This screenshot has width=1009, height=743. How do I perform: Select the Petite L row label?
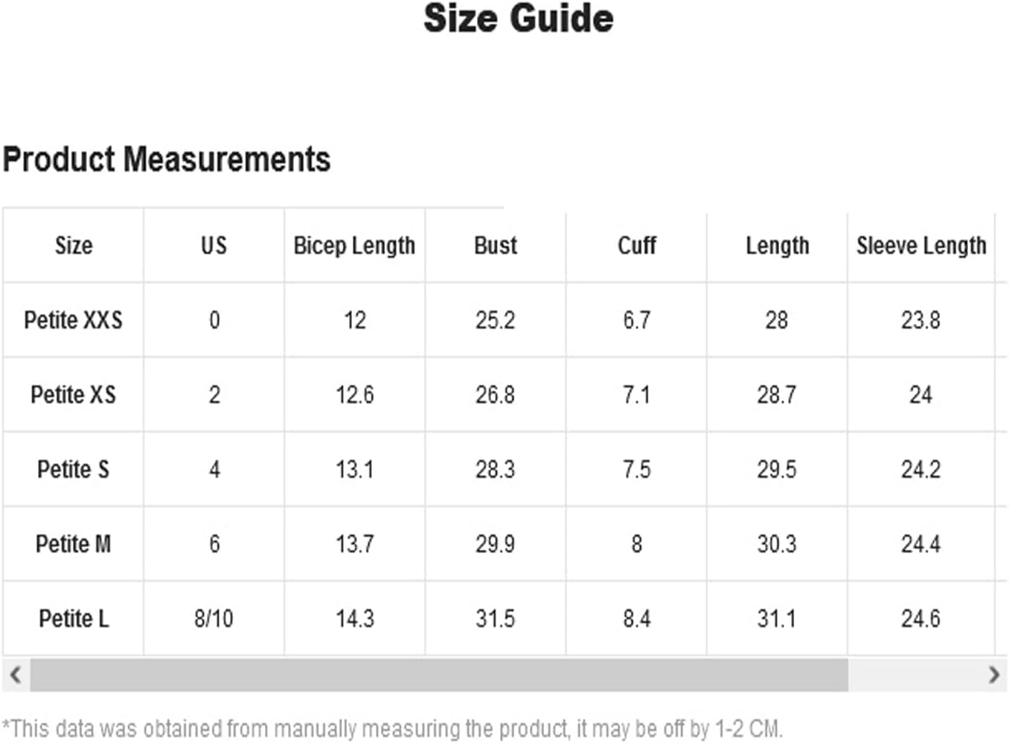coord(74,619)
